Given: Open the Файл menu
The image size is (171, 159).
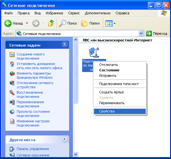Looking at the screenshot, I should point(8,13).
